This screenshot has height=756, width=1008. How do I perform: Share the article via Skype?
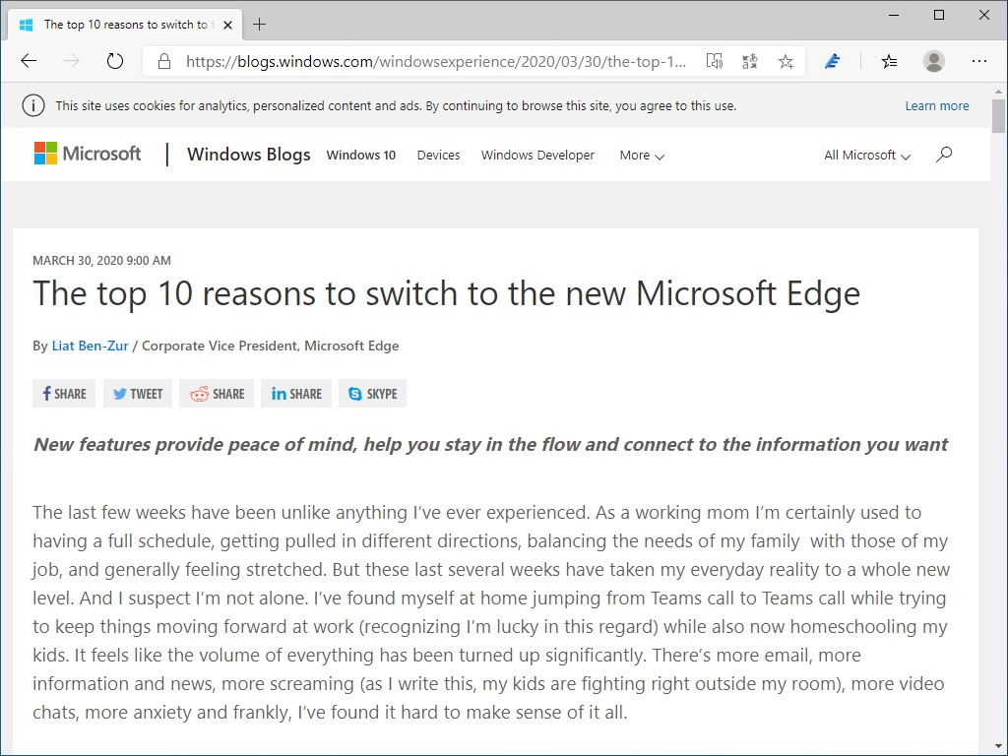click(x=372, y=393)
